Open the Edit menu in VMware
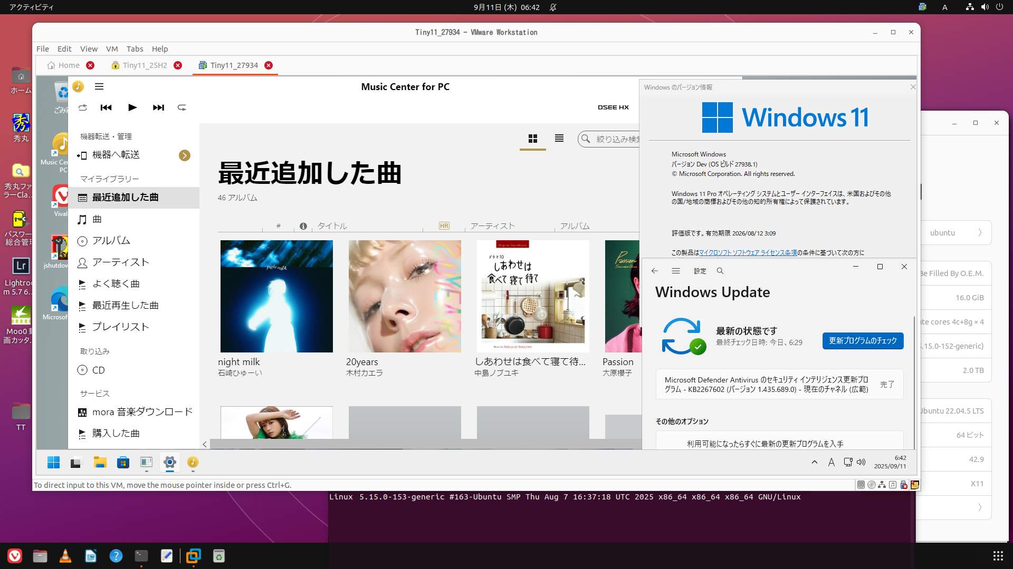1013x569 pixels. [x=64, y=49]
